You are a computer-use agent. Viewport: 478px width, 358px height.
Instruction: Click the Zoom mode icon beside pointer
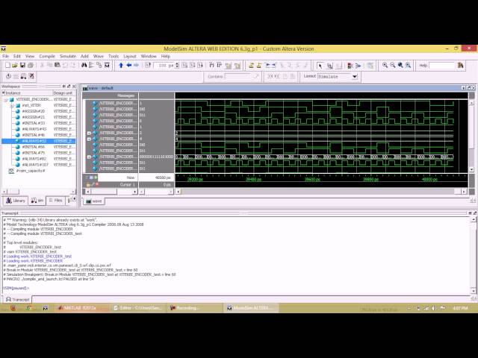[329, 66]
